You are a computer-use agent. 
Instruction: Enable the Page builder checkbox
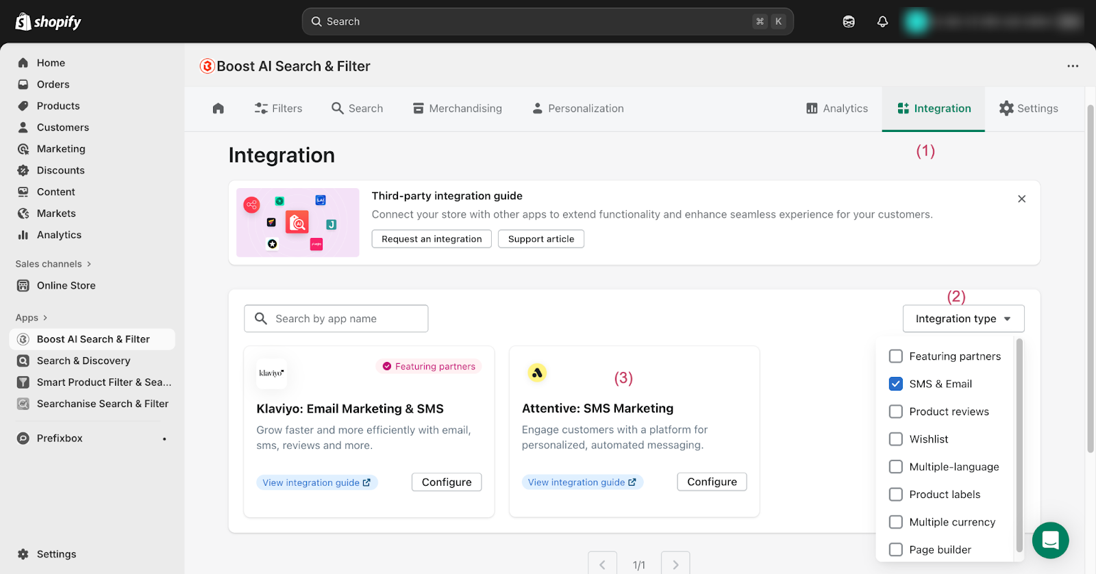[x=895, y=549]
